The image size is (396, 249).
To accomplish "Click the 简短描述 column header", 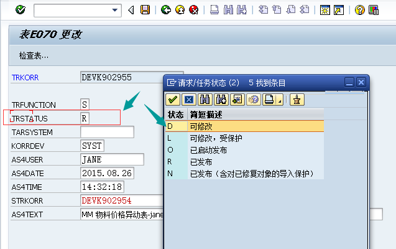I will (x=256, y=115).
